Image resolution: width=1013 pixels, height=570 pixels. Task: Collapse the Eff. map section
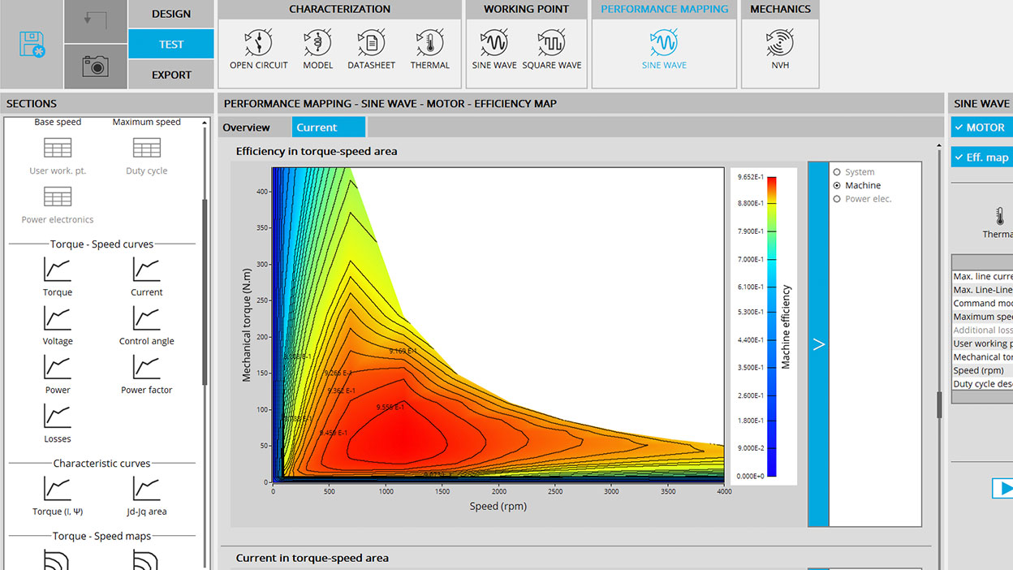[959, 158]
